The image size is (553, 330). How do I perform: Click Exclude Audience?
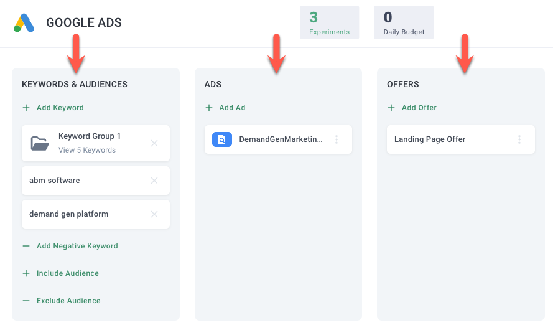[68, 301]
